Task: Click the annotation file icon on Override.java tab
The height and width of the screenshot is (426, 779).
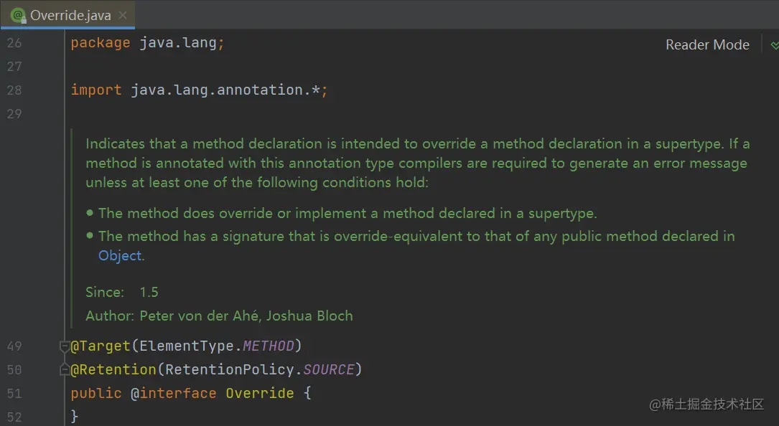Action: pos(19,15)
